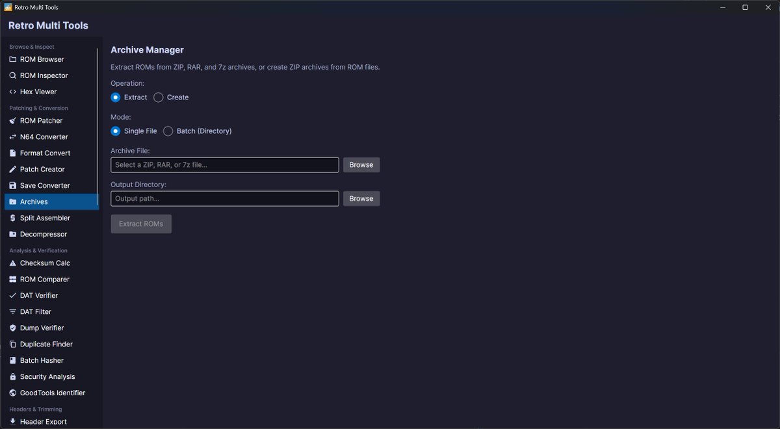Click the Extract ROMs button

click(x=141, y=224)
